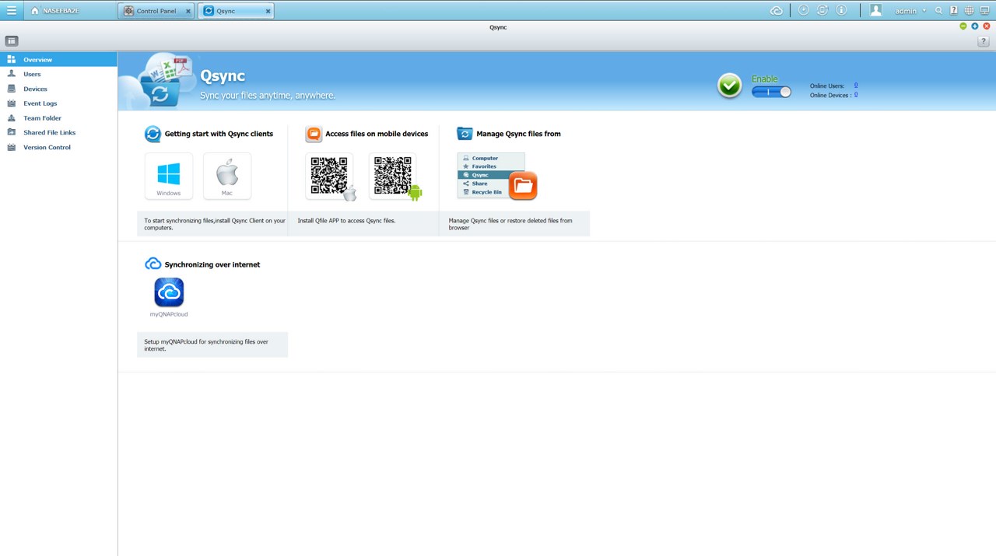Open Shared File Links in the sidebar
Screen dimensions: 996x556
tap(58, 132)
